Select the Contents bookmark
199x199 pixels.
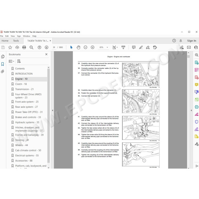click(20, 69)
